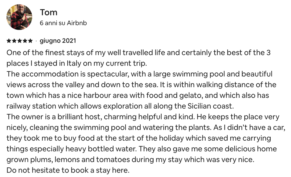The width and height of the screenshot is (291, 177).
Task: Click the second rating star
Action: [x=14, y=41]
